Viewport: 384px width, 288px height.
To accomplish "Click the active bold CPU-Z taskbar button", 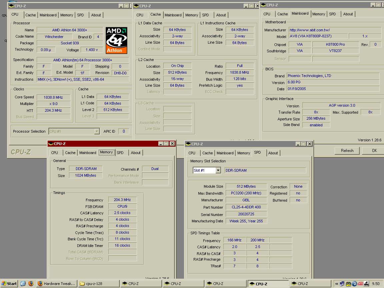I will coord(268,284).
